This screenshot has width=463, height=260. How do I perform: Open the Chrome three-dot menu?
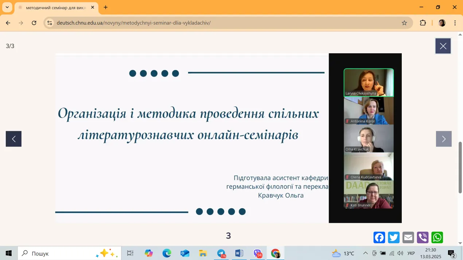tap(455, 23)
